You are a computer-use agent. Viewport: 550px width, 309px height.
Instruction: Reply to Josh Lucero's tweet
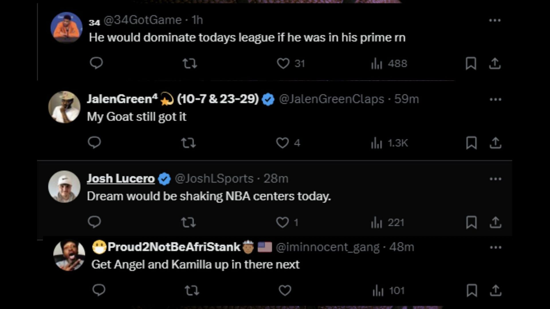[94, 222]
